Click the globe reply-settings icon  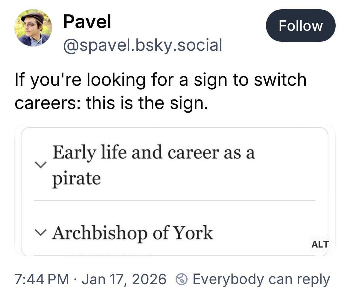tap(182, 279)
